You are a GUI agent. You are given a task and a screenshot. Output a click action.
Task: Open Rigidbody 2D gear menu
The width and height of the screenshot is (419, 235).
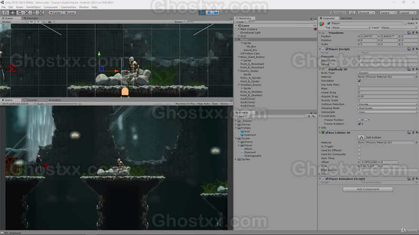pos(417,69)
